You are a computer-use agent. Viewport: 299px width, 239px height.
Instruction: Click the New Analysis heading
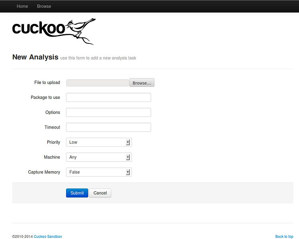35,57
